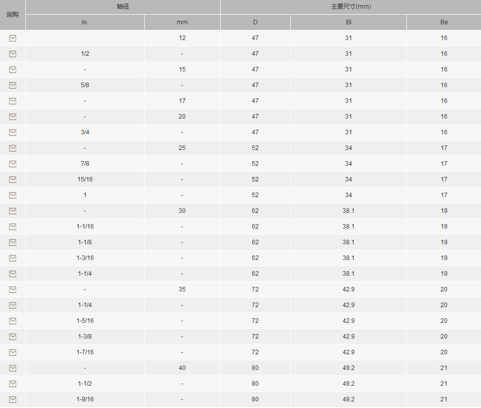Viewport: 481px width, 408px height.
Task: Select envelope icon for 1-9/16 inch row
Action: click(13, 399)
